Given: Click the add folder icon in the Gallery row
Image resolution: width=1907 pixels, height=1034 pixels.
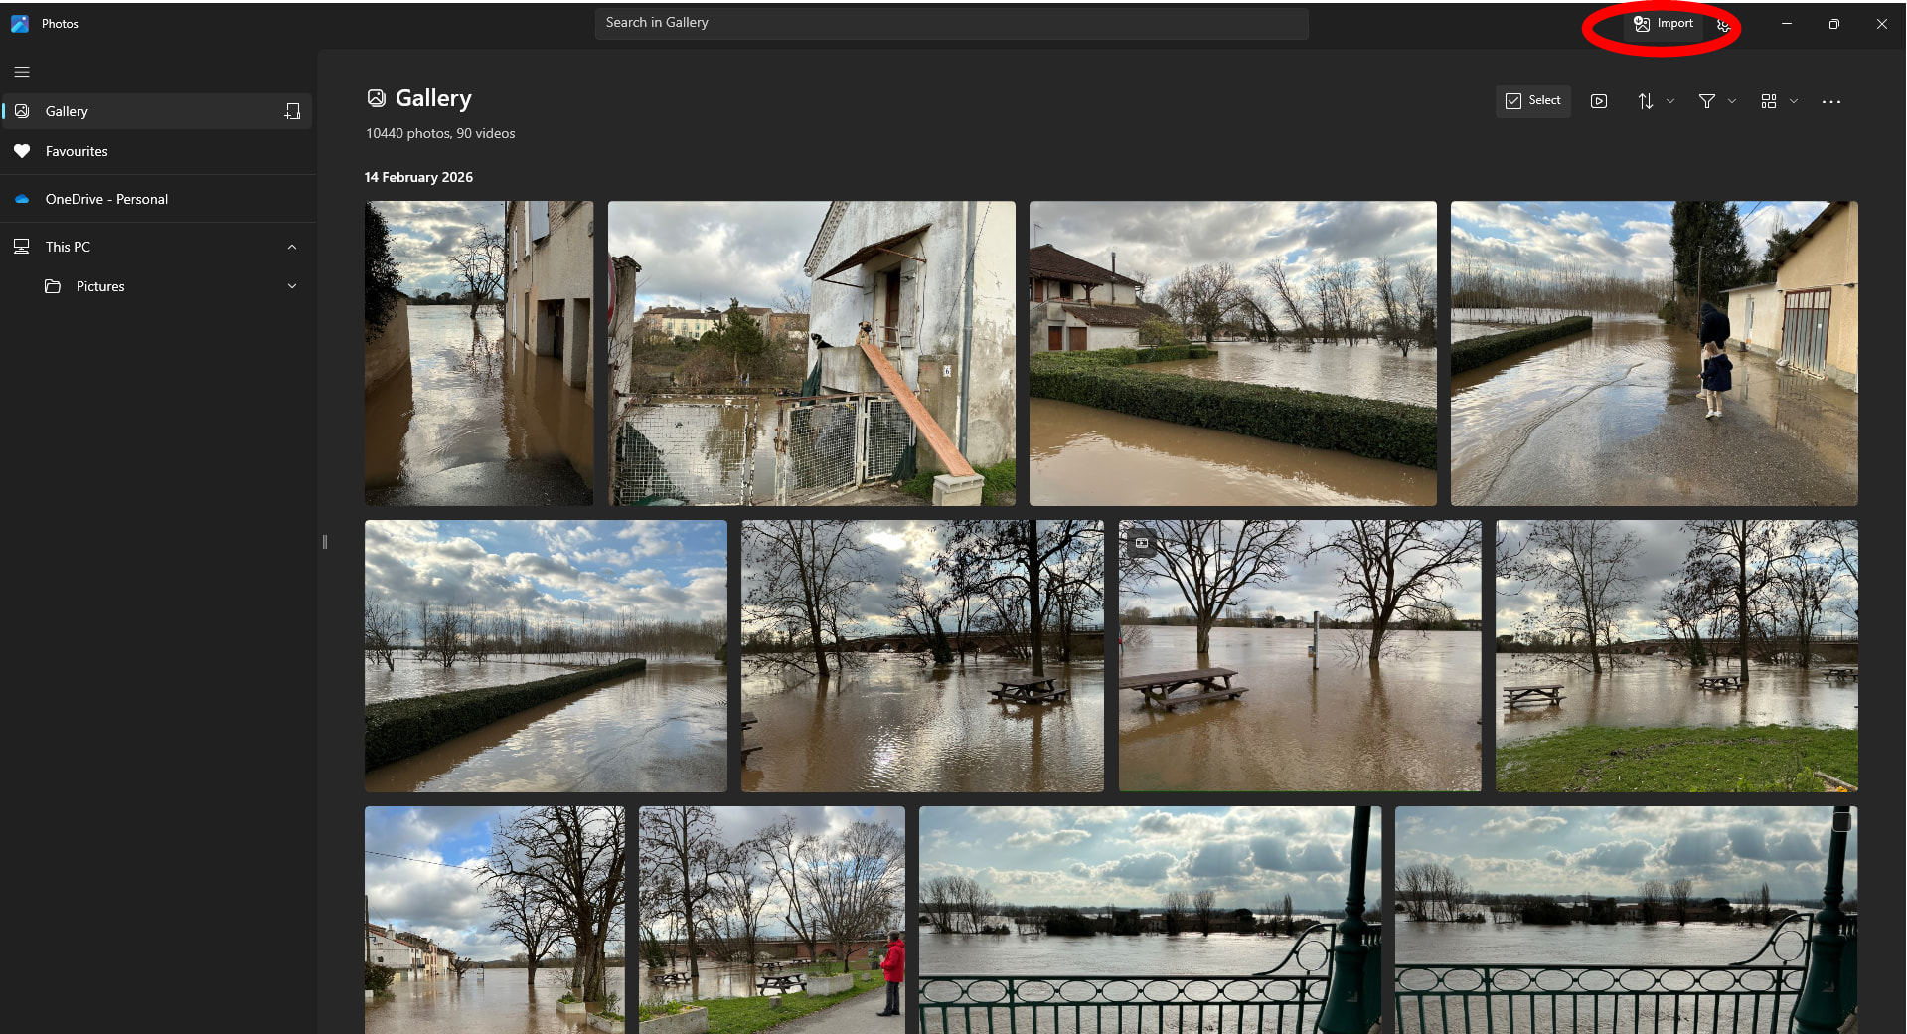Looking at the screenshot, I should click(x=292, y=111).
